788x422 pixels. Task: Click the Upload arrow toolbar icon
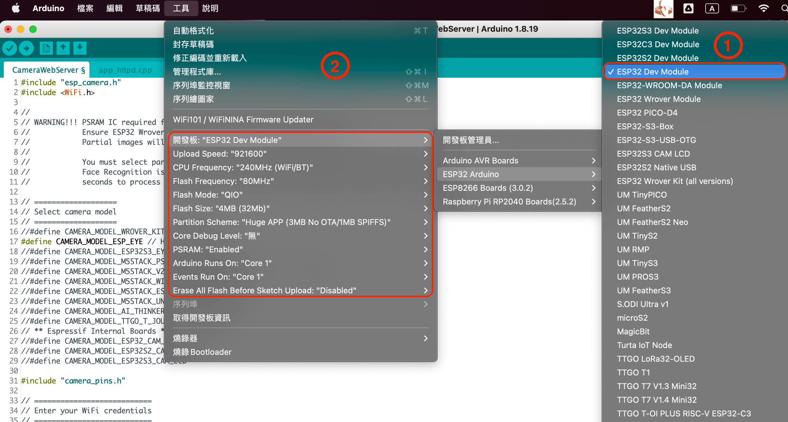click(x=26, y=48)
